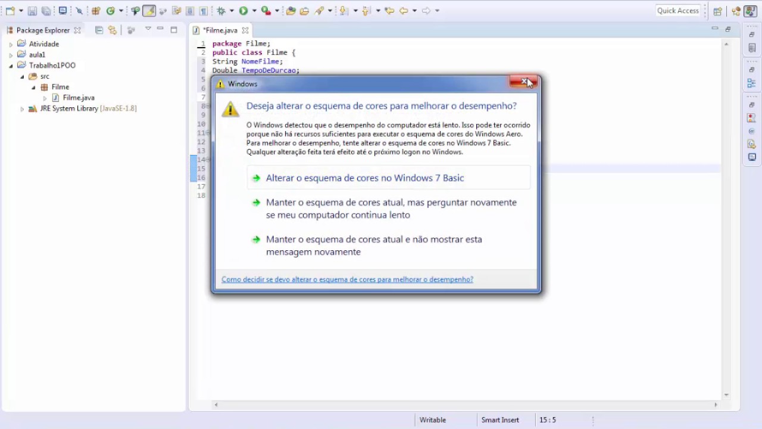Viewport: 762px width, 429px height.
Task: Maximize the editor area
Action: (727, 29)
